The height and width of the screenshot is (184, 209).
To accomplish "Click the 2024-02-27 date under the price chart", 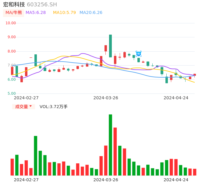I will point(26,98).
